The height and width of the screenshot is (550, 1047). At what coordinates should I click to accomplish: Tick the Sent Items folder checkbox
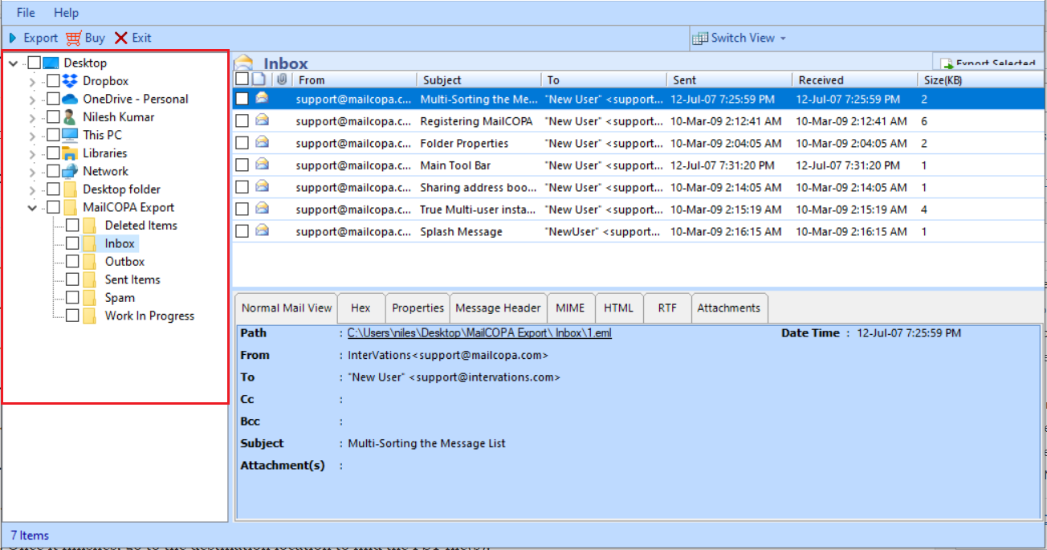pos(72,279)
